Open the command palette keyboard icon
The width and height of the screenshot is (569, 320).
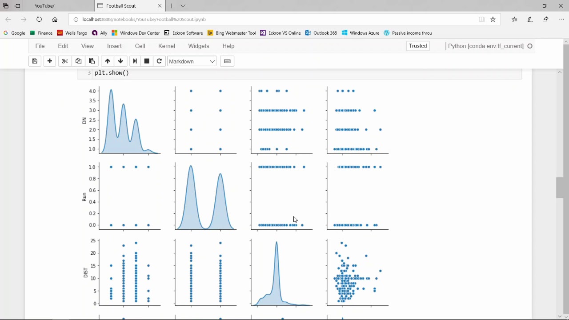(x=227, y=61)
